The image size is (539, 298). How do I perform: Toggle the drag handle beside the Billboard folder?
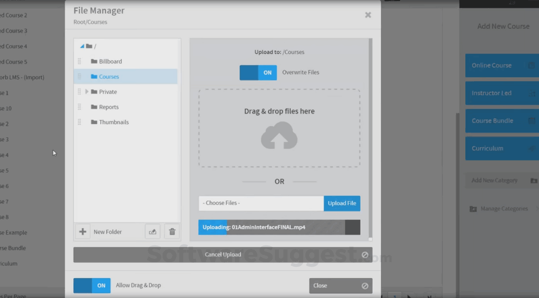(x=80, y=61)
